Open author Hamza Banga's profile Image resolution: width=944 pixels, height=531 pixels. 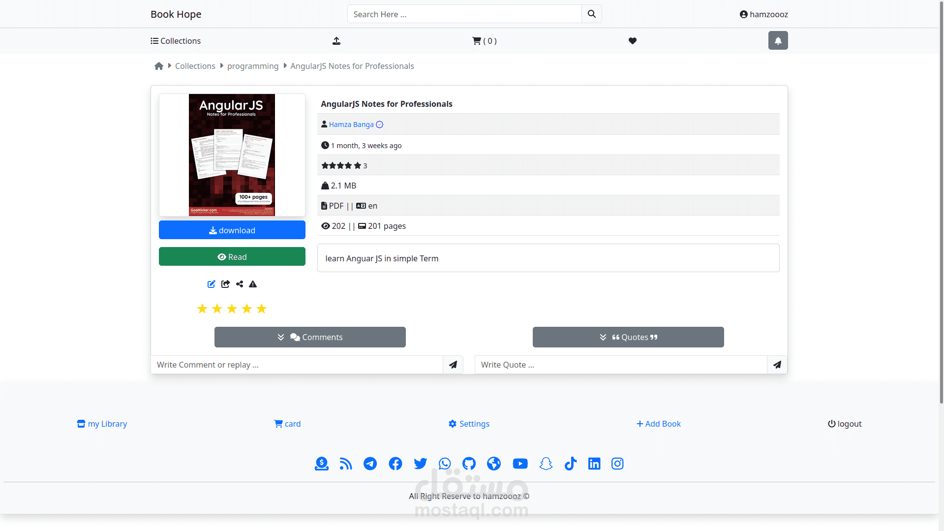tap(351, 125)
